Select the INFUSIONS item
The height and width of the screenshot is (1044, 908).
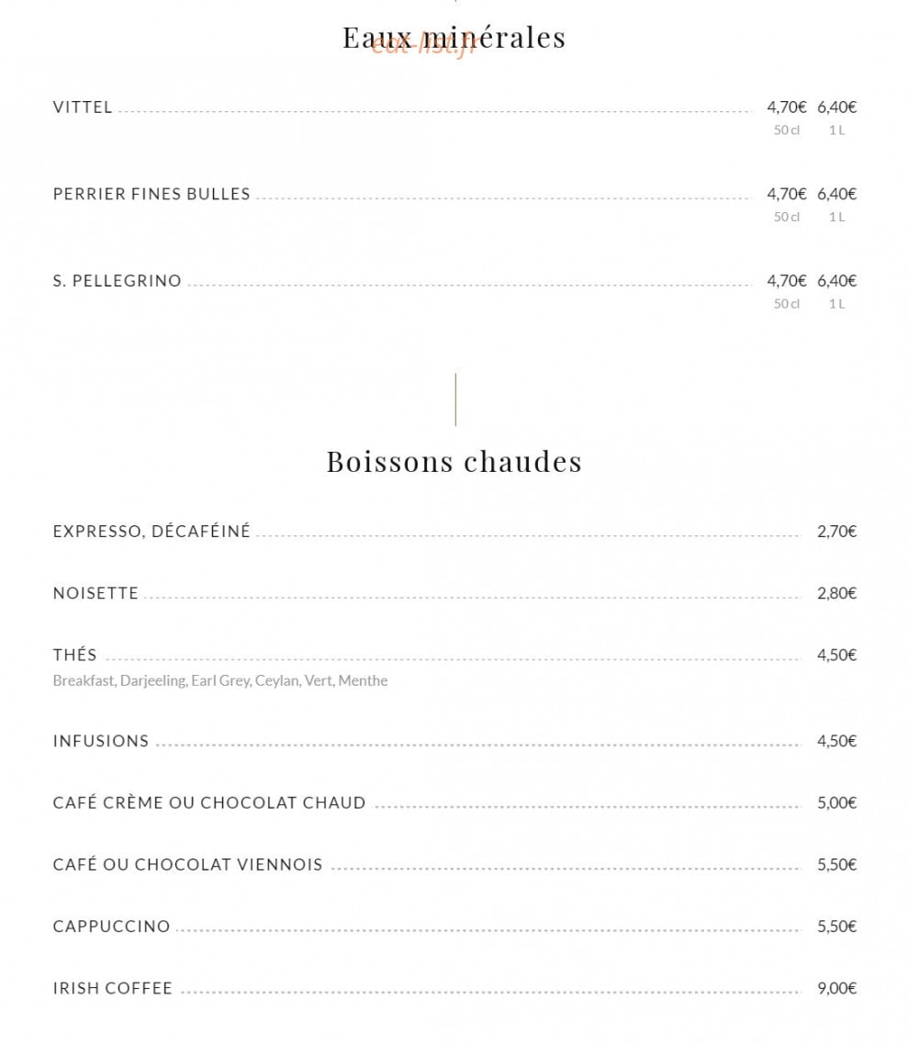[x=101, y=741]
